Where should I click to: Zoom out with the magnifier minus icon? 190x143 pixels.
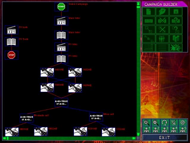(x=155, y=122)
